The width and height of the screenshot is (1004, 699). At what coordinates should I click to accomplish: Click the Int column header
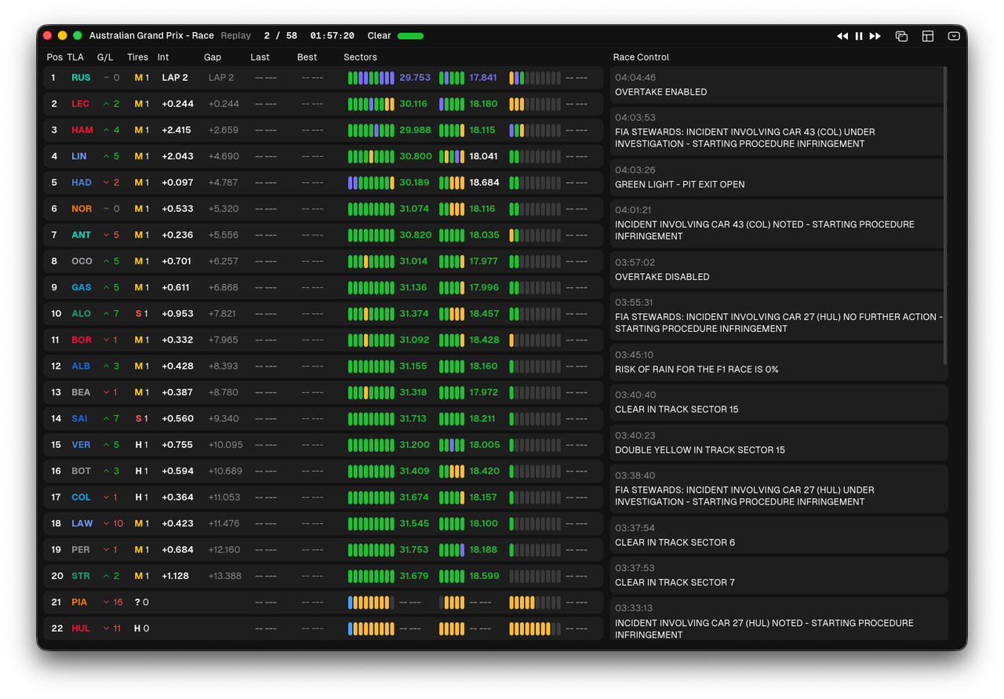click(163, 57)
